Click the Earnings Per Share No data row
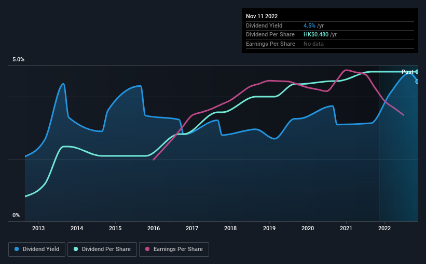Screen dimensions: 426x264 point(330,44)
